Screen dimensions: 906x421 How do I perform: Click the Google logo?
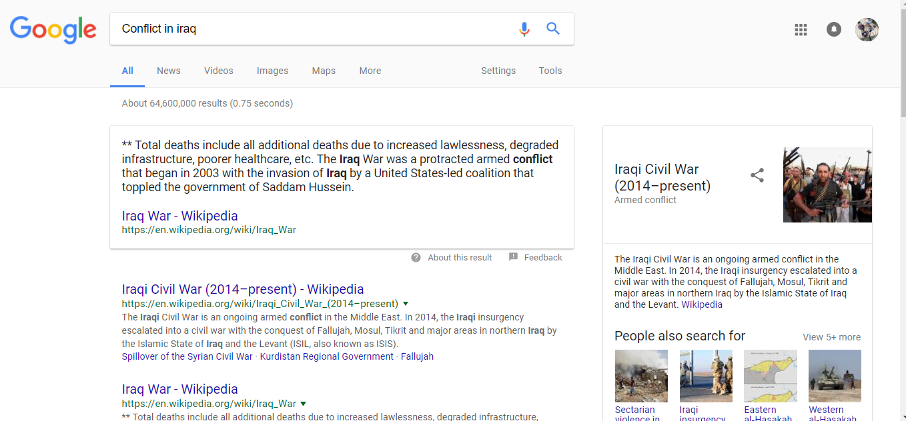[x=53, y=29]
